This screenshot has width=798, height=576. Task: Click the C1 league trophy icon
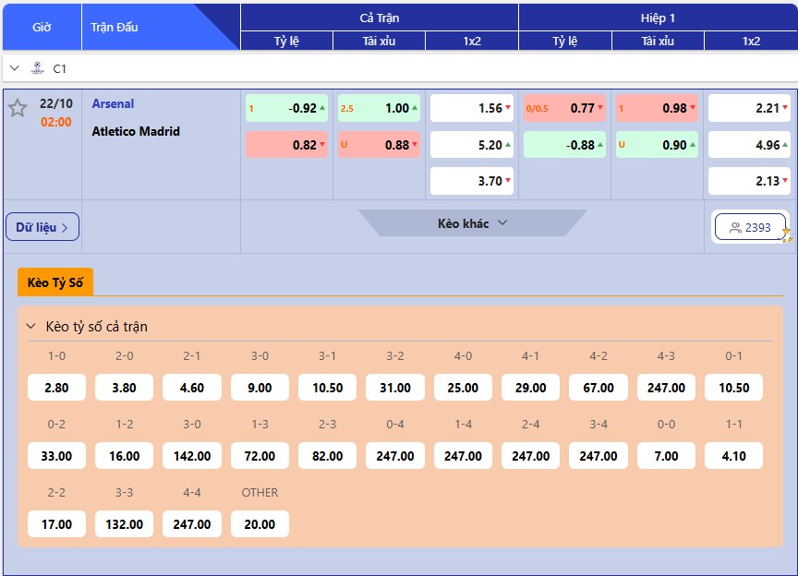pos(37,68)
